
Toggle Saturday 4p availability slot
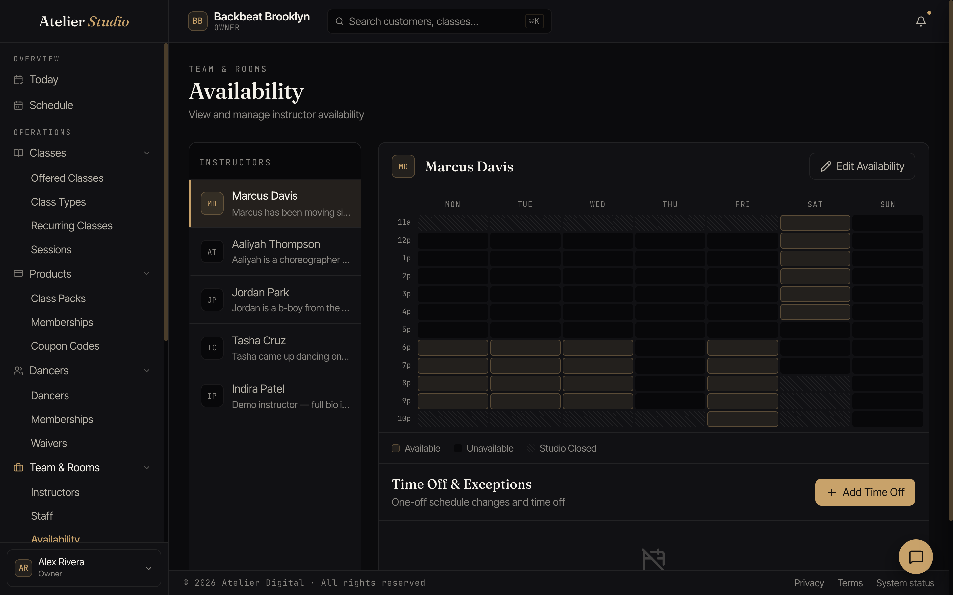pyautogui.click(x=815, y=312)
